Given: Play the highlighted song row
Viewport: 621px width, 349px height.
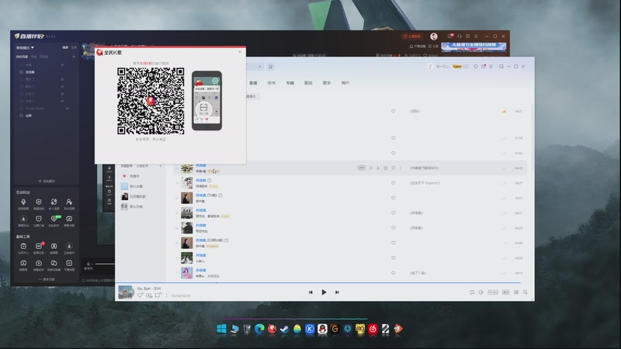Looking at the screenshot, I should tap(371, 168).
